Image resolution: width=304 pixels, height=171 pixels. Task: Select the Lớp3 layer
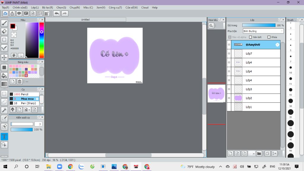[256, 89]
